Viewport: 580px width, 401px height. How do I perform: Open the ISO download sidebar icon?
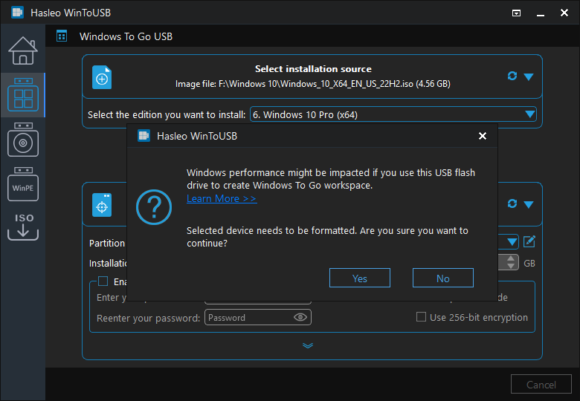coord(23,226)
